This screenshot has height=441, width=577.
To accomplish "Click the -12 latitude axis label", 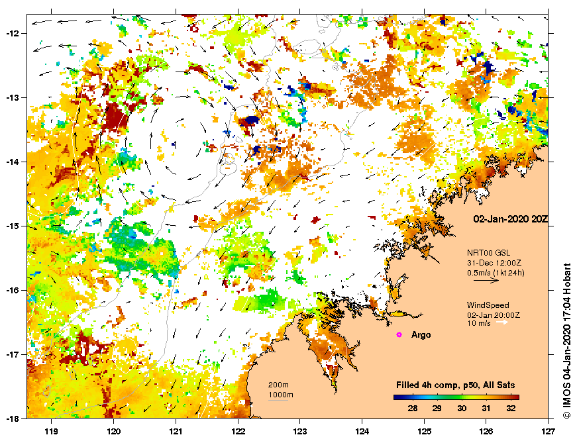I will [x=11, y=34].
